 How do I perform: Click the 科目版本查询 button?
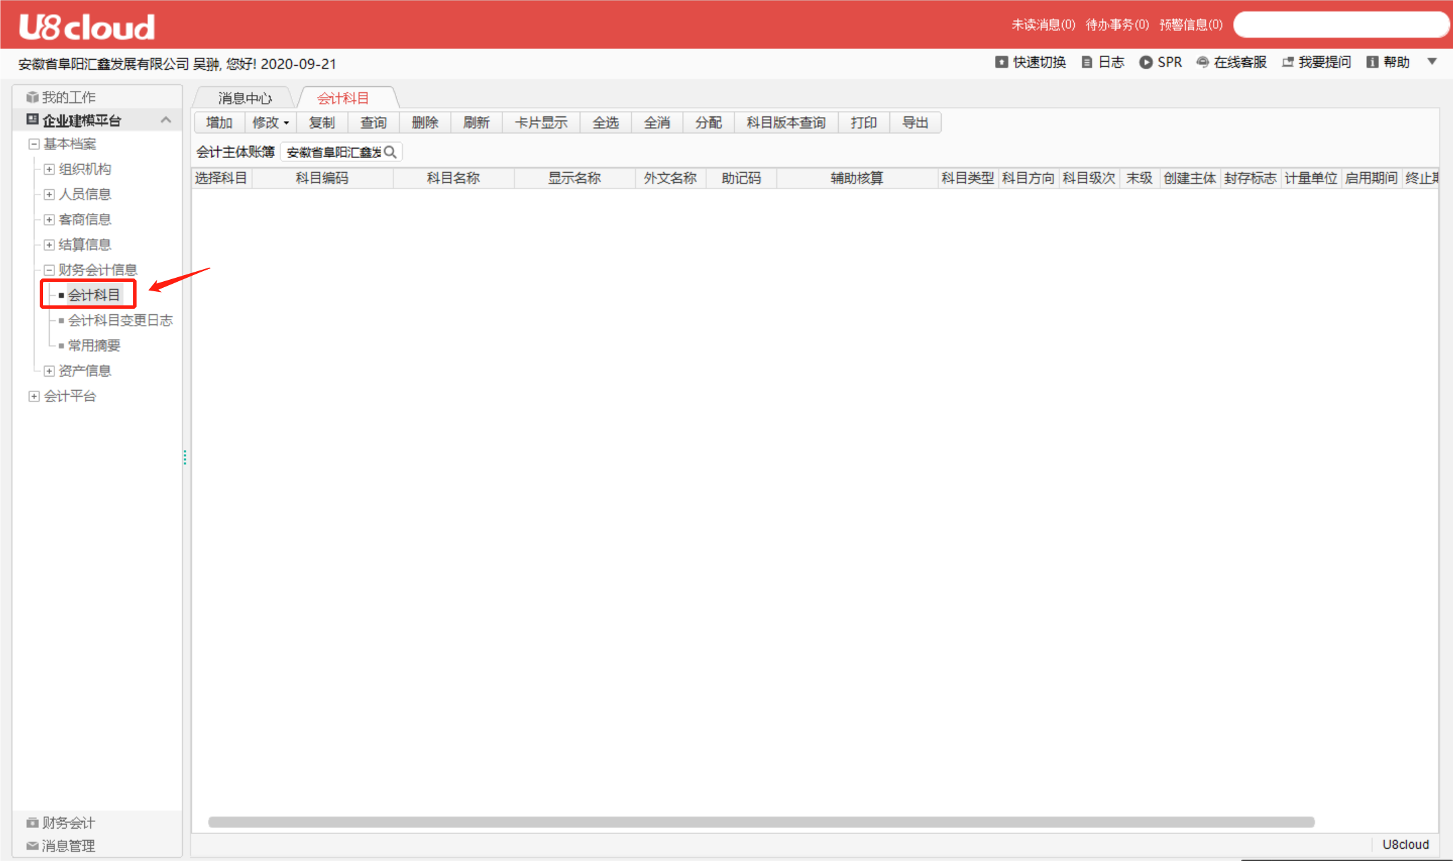pyautogui.click(x=786, y=122)
